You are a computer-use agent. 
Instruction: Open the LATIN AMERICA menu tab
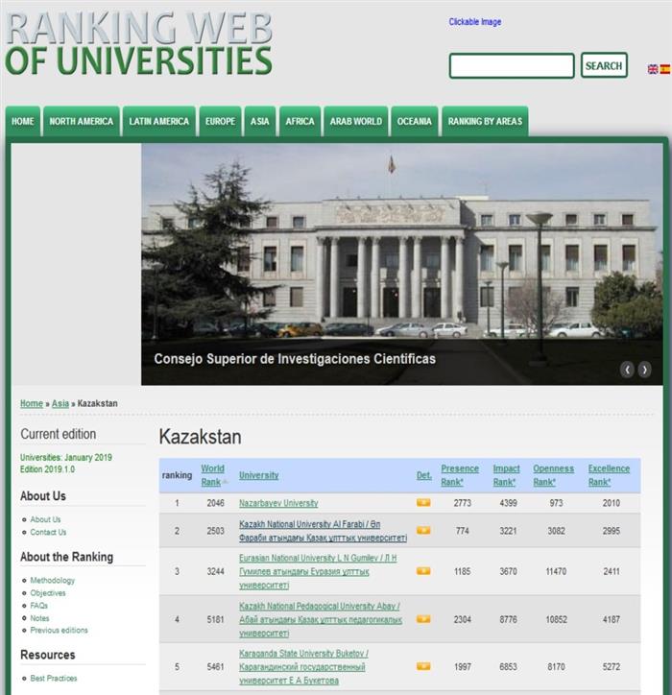(x=159, y=121)
